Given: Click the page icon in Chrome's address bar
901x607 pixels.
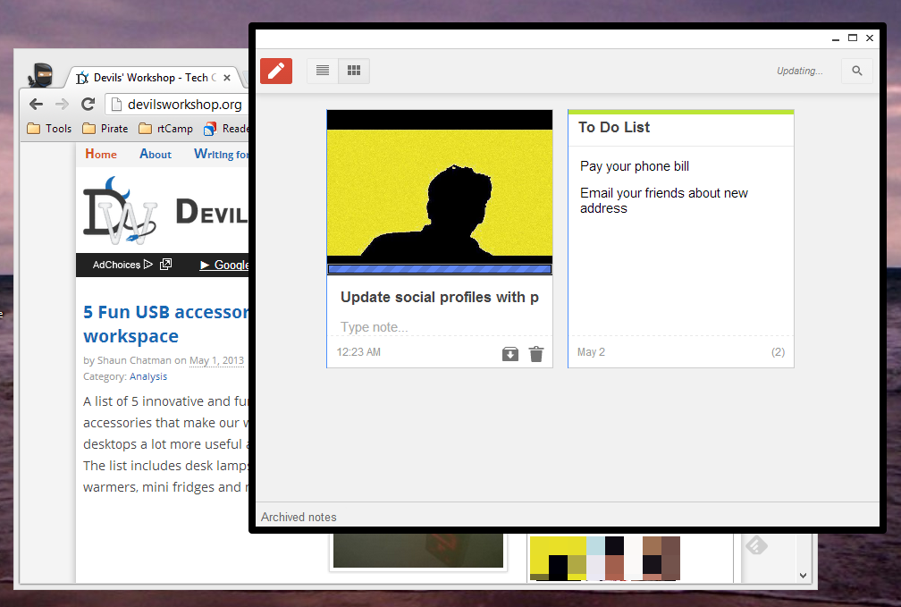Looking at the screenshot, I should [116, 104].
